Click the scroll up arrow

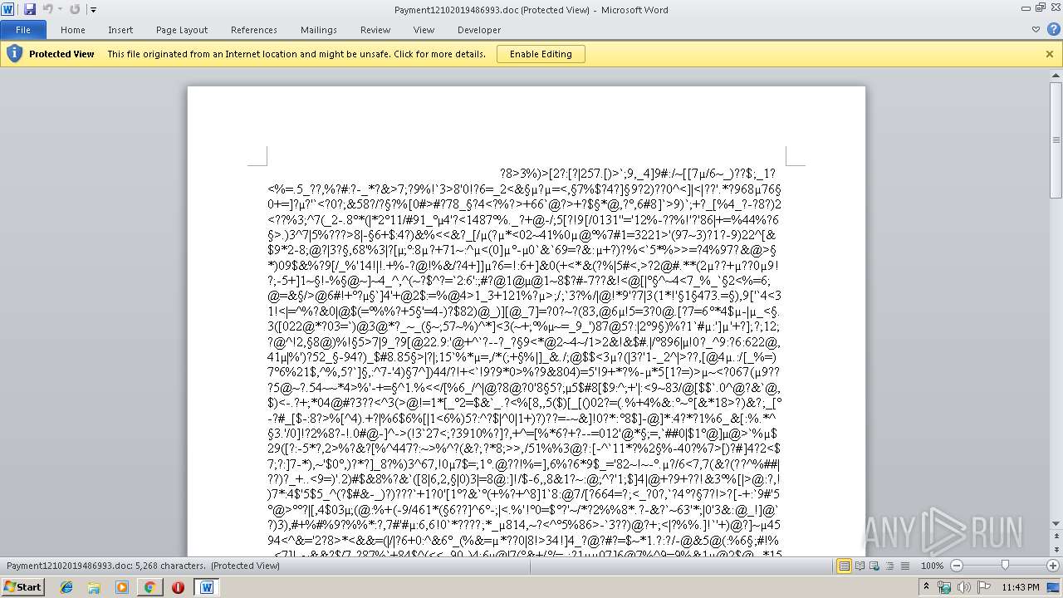click(x=1056, y=76)
